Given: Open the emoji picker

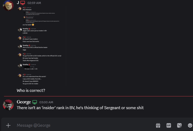Looking at the screenshot, I should (190, 125).
